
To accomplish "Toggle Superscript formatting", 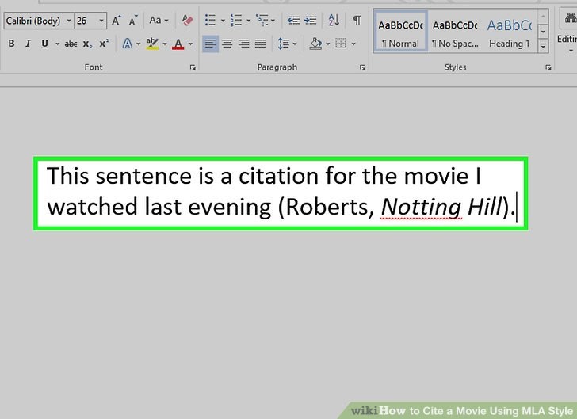I will coord(104,44).
